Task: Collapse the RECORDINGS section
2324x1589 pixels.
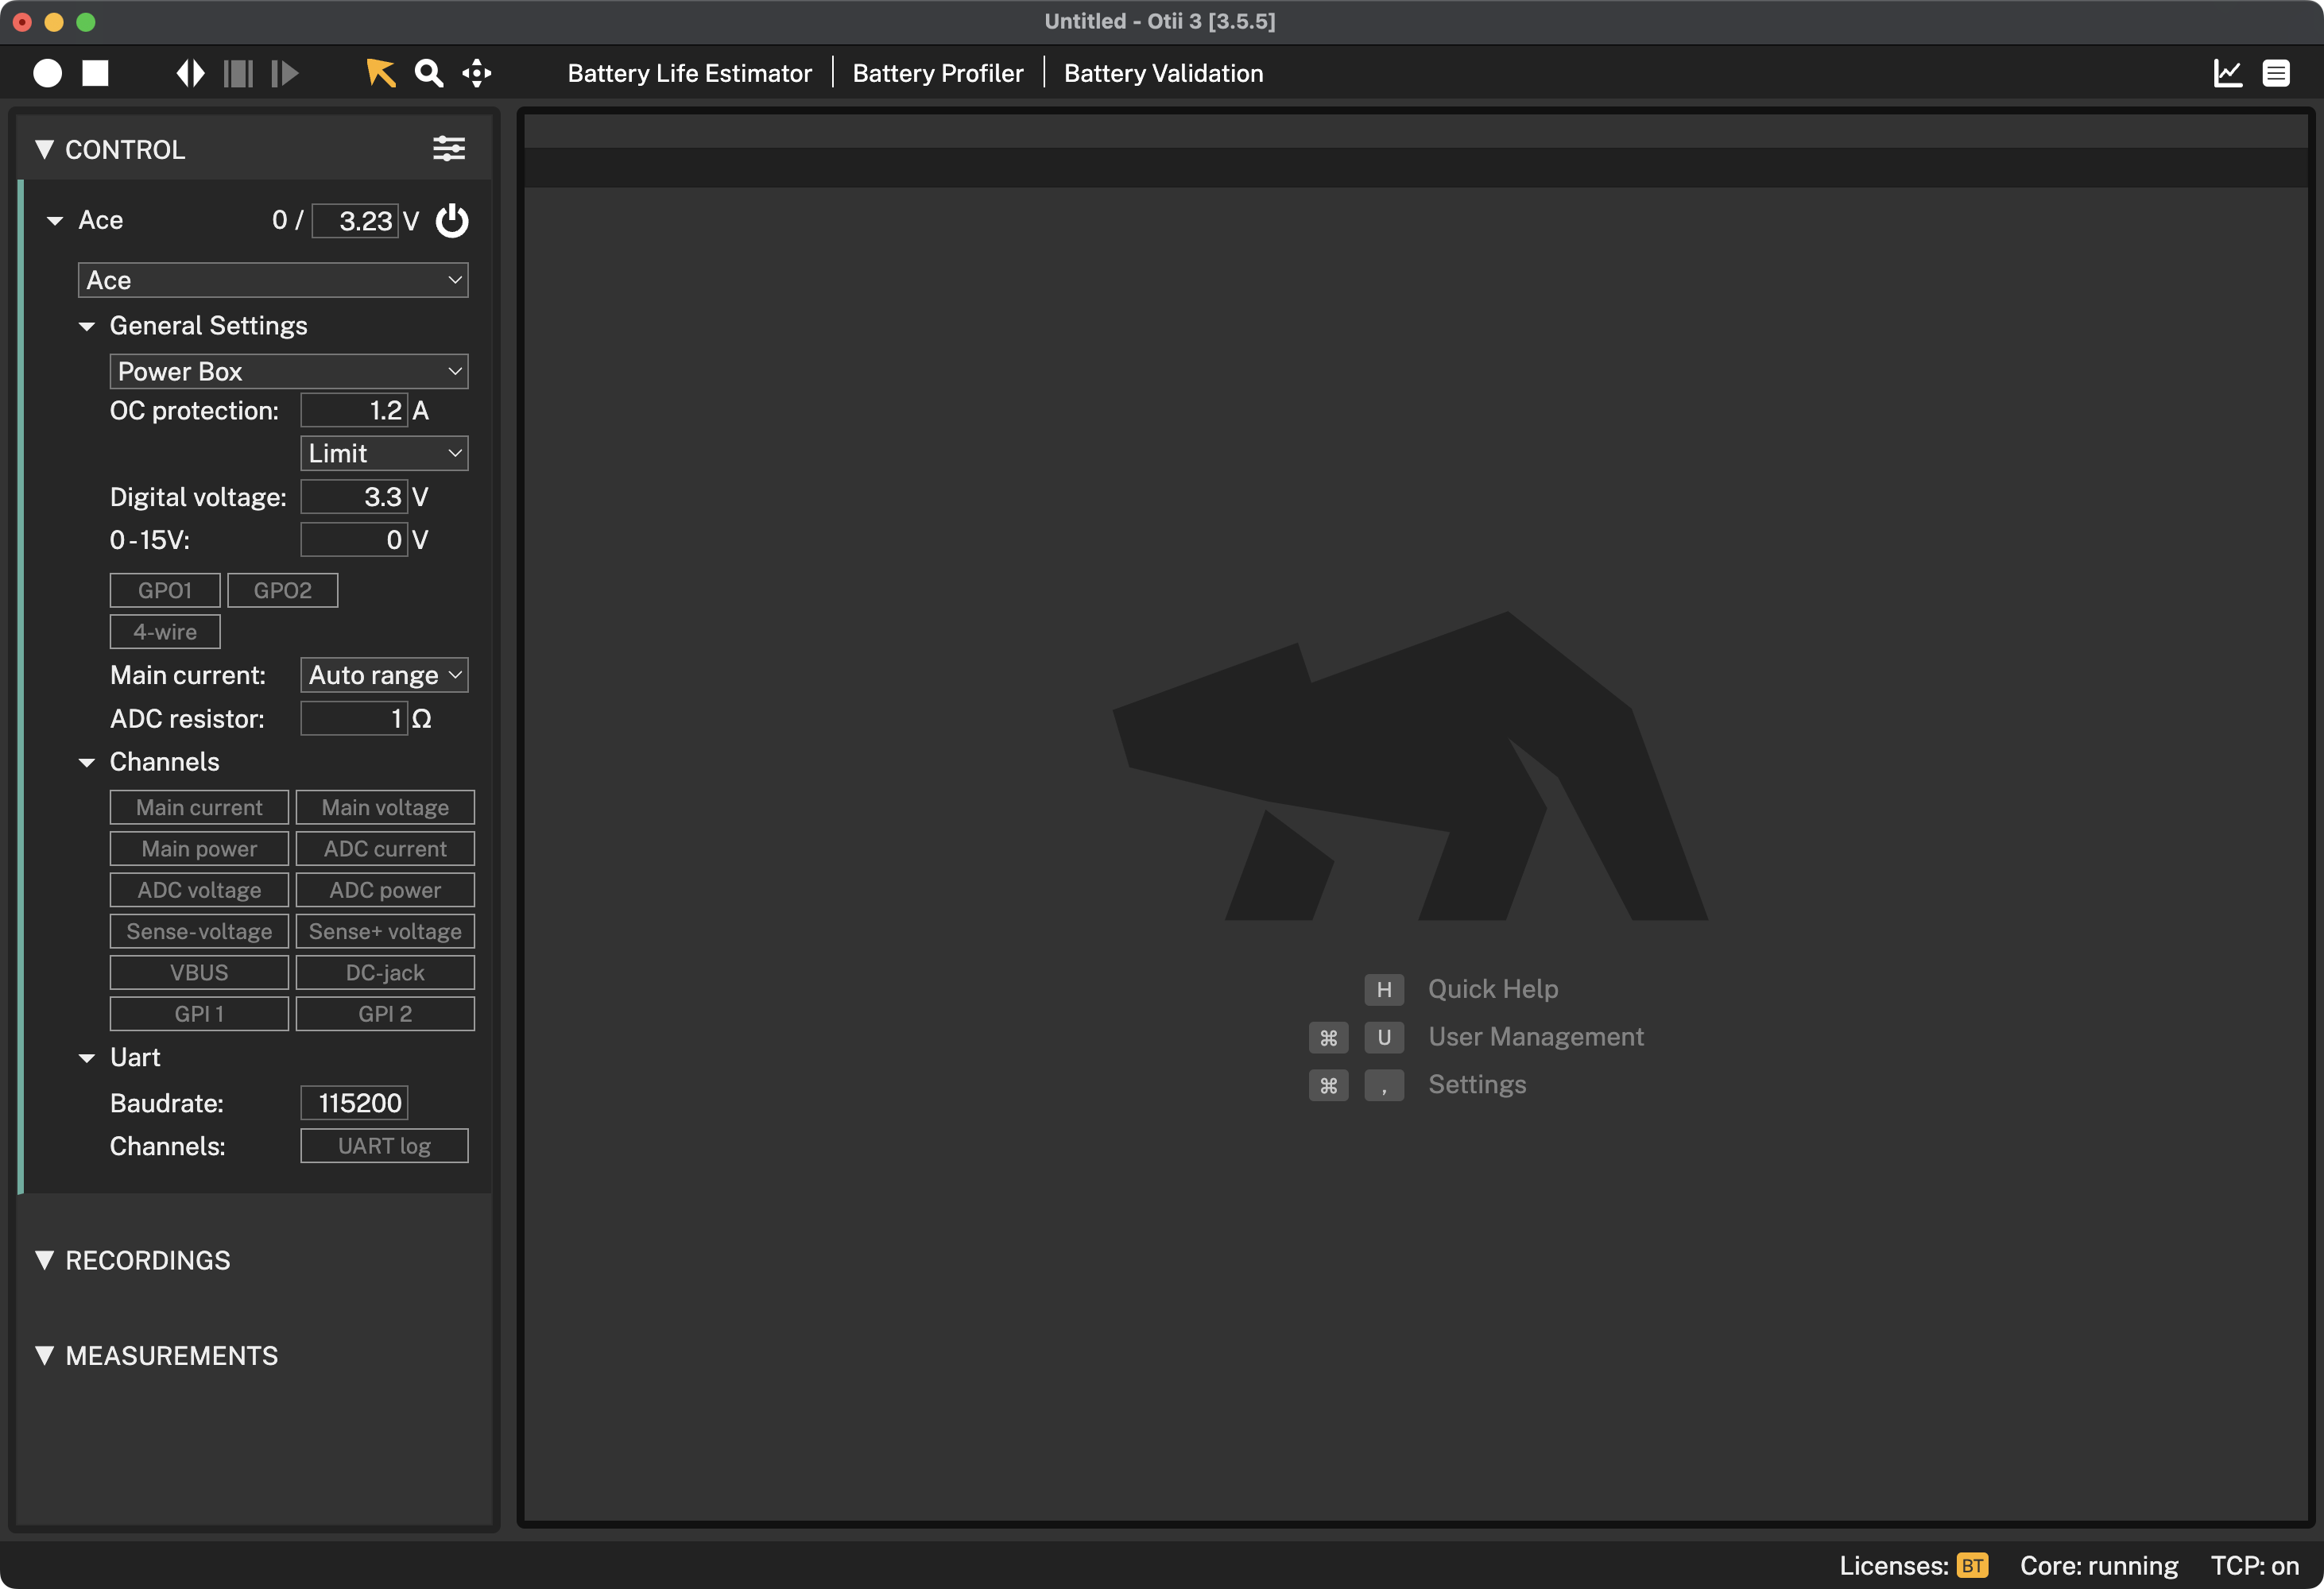Action: 44,1259
